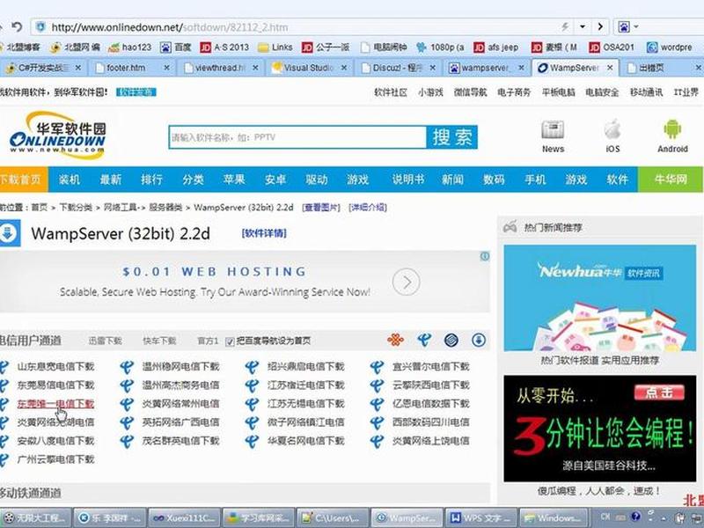Open the hao123 bookmark
The width and height of the screenshot is (704, 528).
130,48
